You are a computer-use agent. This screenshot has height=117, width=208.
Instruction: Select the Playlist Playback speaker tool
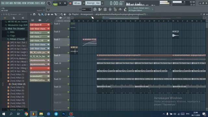pyautogui.click(x=65, y=14)
